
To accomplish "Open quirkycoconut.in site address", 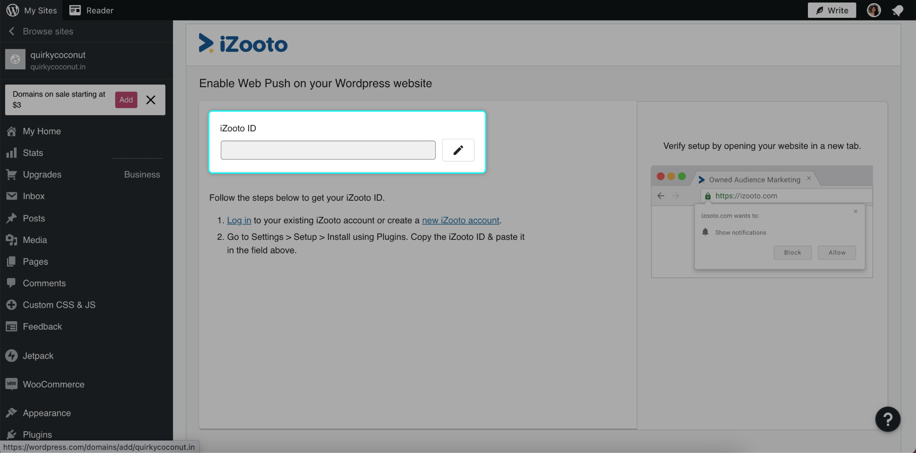I will click(58, 67).
